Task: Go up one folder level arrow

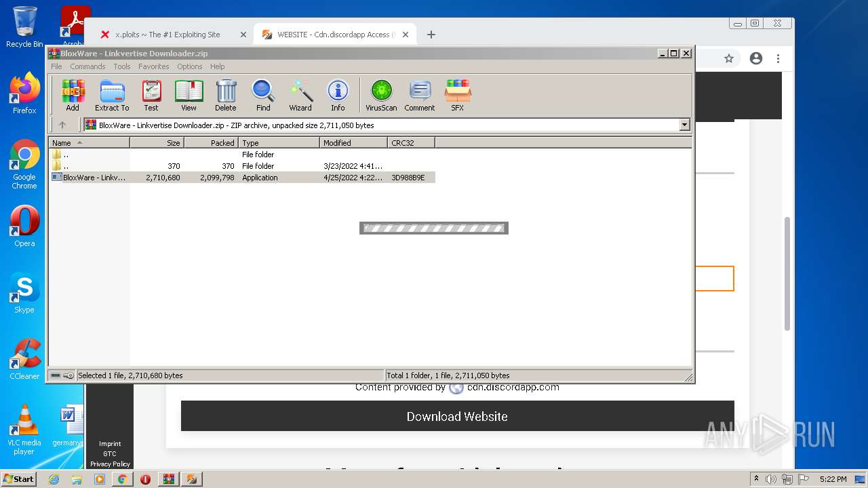Action: [x=62, y=125]
